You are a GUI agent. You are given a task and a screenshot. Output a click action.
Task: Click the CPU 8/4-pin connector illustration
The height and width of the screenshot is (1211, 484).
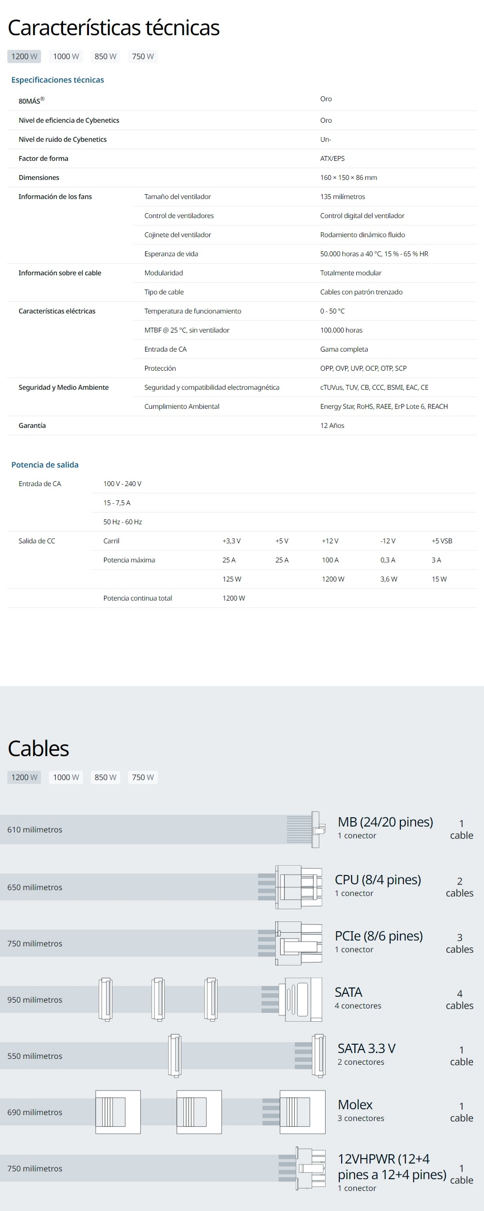coord(298,887)
